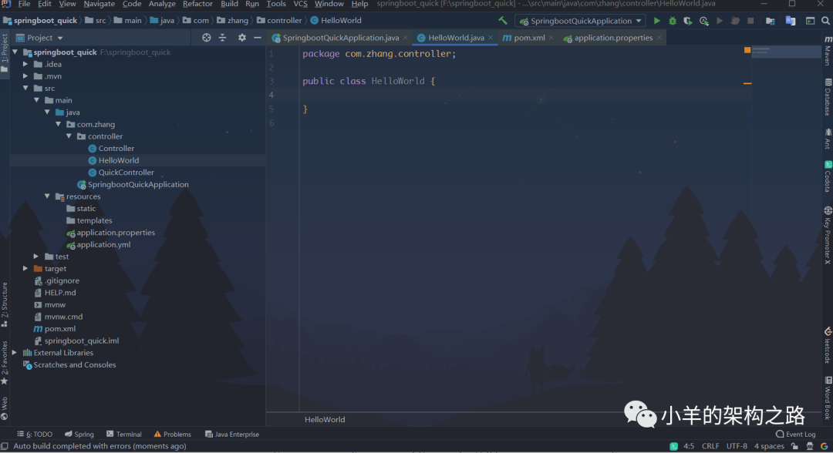Open the Spring tool window
The image size is (833, 453).
tap(79, 434)
